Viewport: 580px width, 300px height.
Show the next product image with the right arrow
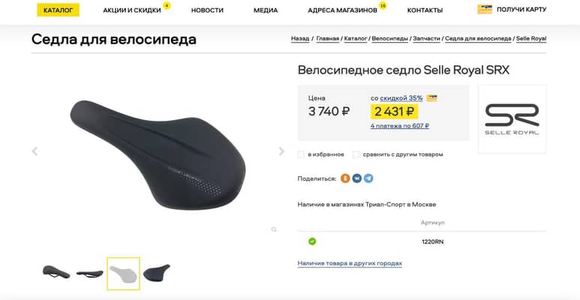pos(281,151)
